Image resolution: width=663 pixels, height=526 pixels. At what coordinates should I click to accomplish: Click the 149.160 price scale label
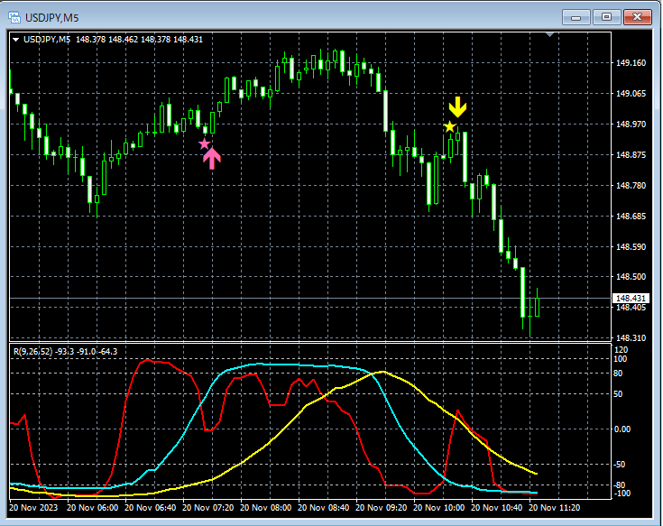click(x=631, y=63)
